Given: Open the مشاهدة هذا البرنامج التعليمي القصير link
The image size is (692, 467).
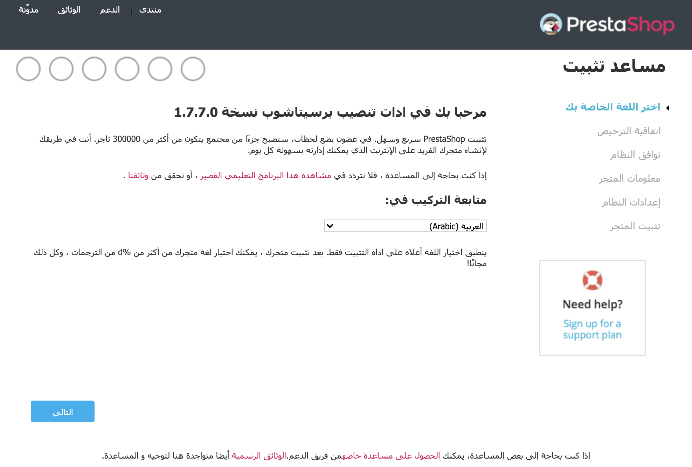Looking at the screenshot, I should pos(266,175).
